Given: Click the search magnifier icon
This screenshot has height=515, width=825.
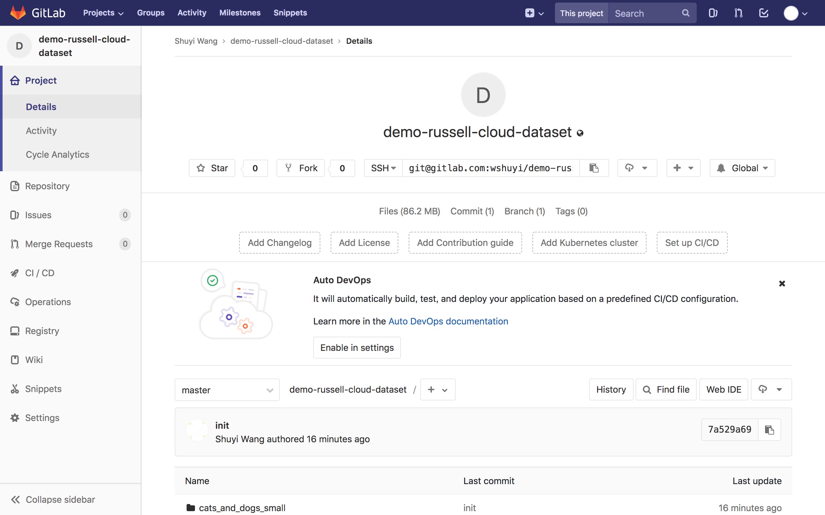Looking at the screenshot, I should coord(685,13).
